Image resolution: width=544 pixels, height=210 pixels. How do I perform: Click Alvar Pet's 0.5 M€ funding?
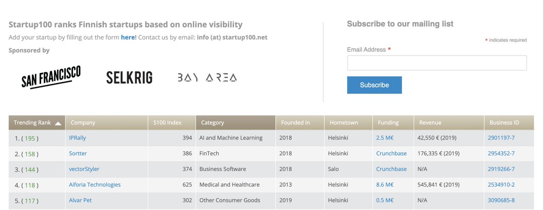[x=385, y=200]
